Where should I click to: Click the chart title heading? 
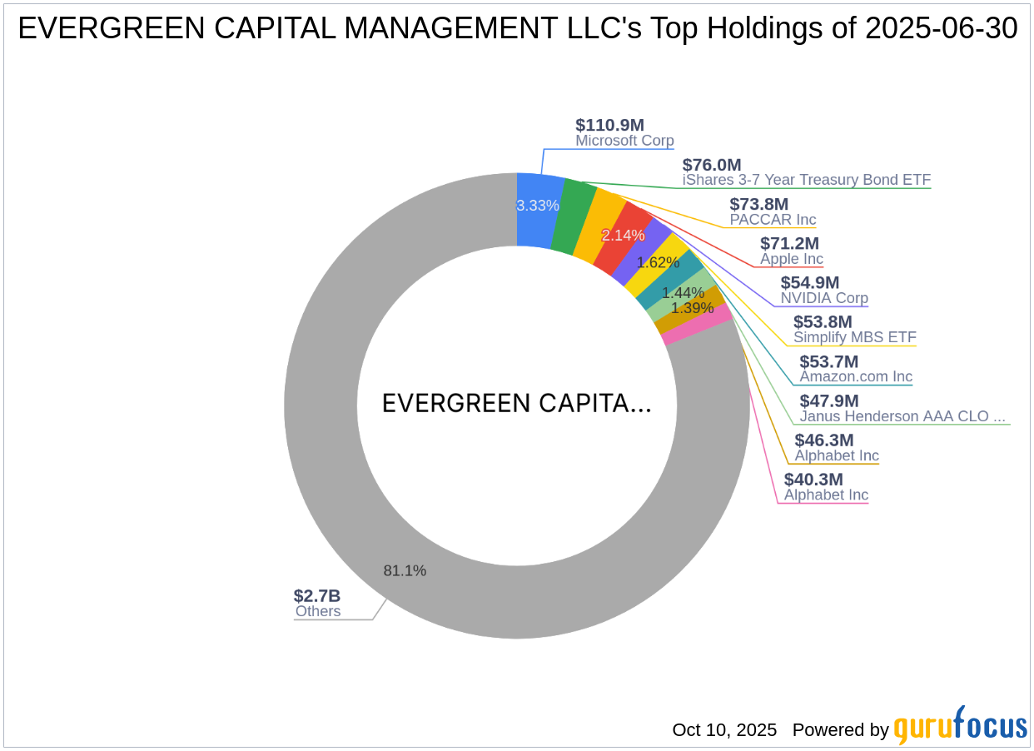(518, 28)
